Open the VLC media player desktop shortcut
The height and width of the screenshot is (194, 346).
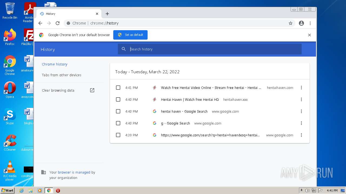[x=10, y=171]
